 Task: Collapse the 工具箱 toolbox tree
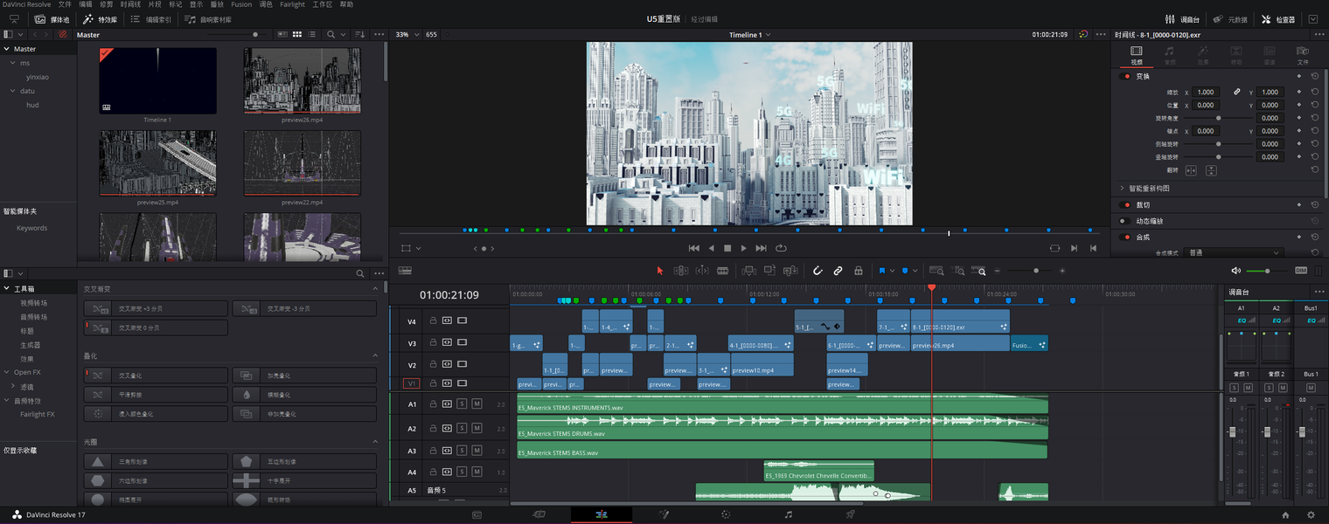[x=7, y=288]
